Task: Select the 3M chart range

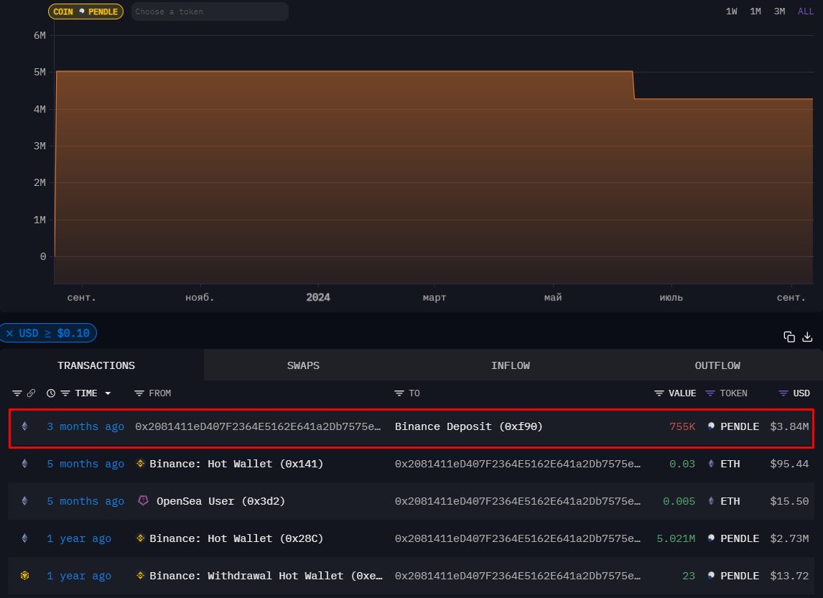Action: point(779,11)
